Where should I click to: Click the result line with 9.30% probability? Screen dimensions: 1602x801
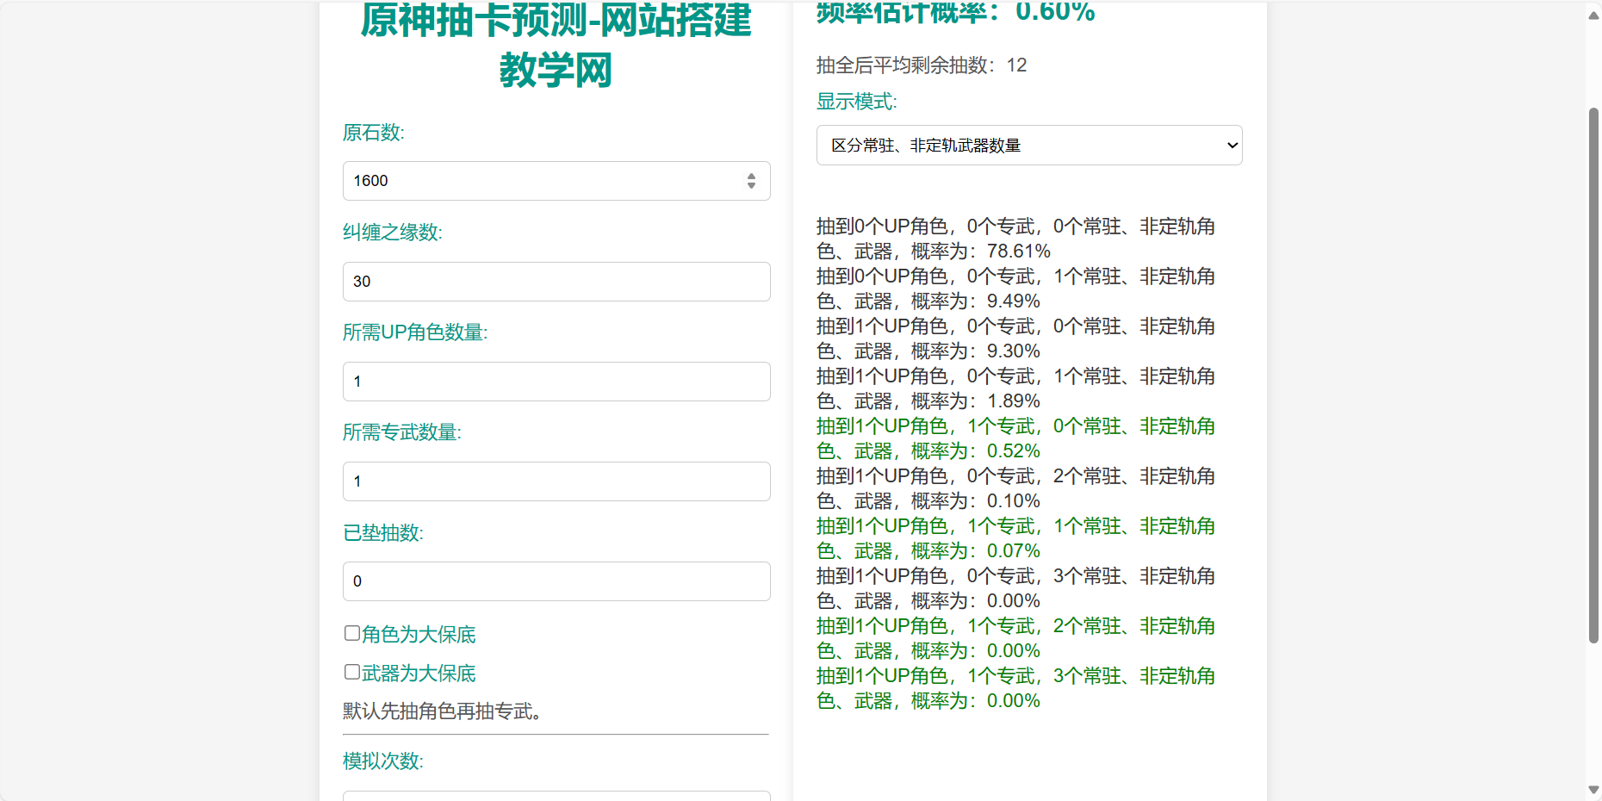[1016, 338]
